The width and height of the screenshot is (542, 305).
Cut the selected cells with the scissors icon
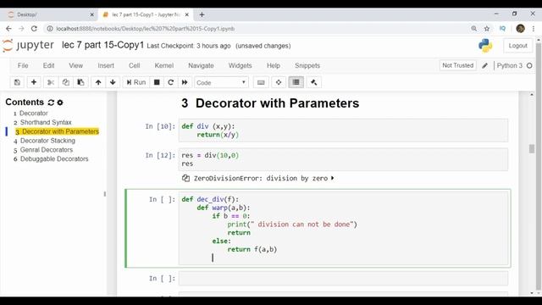click(51, 82)
